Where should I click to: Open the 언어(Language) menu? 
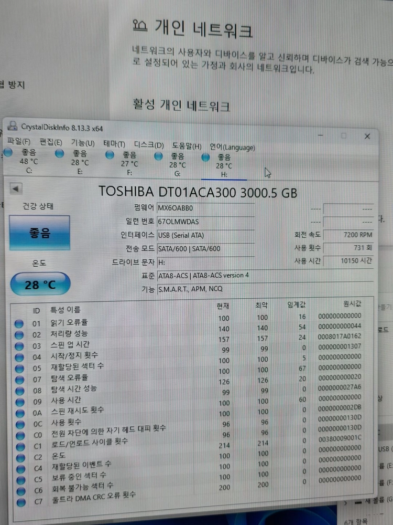(232, 147)
